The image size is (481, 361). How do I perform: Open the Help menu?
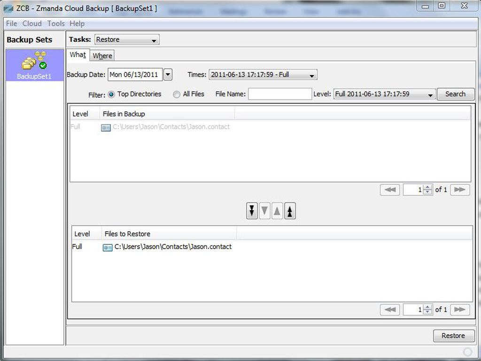(x=77, y=24)
